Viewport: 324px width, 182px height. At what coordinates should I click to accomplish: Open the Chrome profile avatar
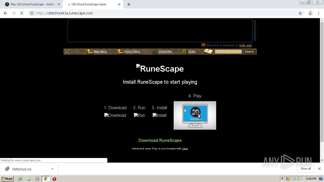(310, 13)
